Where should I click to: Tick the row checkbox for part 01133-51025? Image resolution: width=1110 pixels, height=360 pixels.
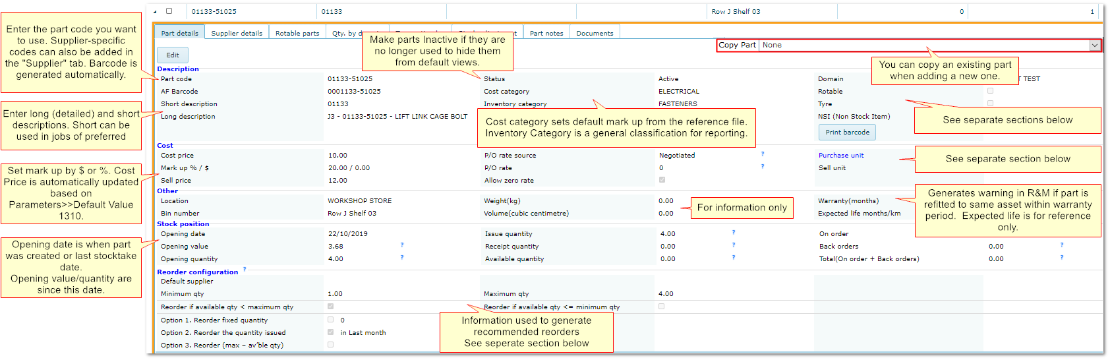169,11
